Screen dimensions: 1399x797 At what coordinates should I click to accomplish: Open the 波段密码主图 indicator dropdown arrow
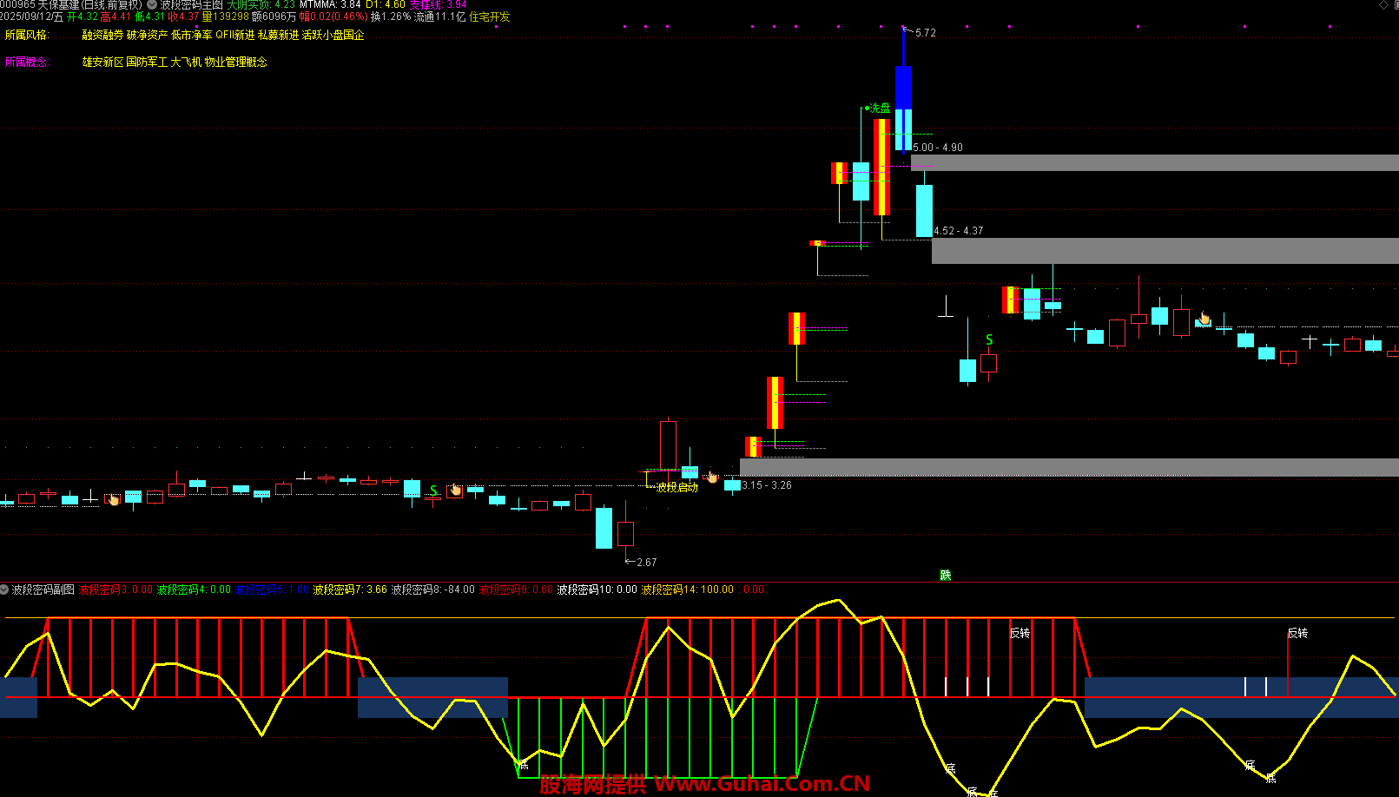click(x=152, y=4)
